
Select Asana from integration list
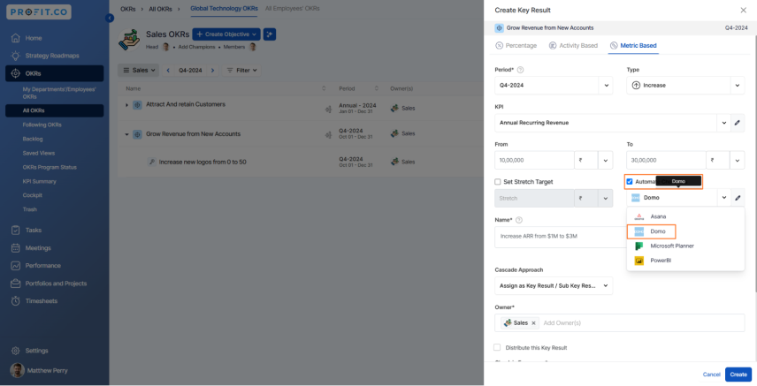(685, 216)
